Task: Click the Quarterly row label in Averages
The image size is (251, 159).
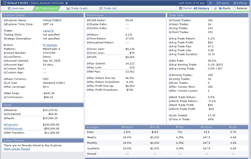Action: [x=93, y=148]
